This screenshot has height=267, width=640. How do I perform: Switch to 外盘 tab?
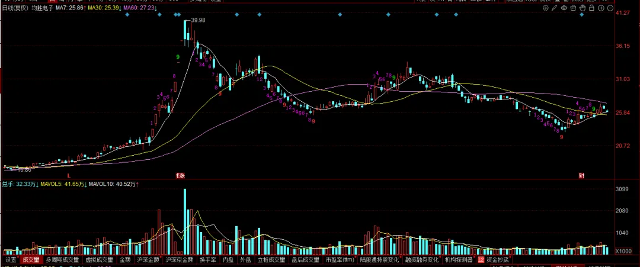coord(245,259)
